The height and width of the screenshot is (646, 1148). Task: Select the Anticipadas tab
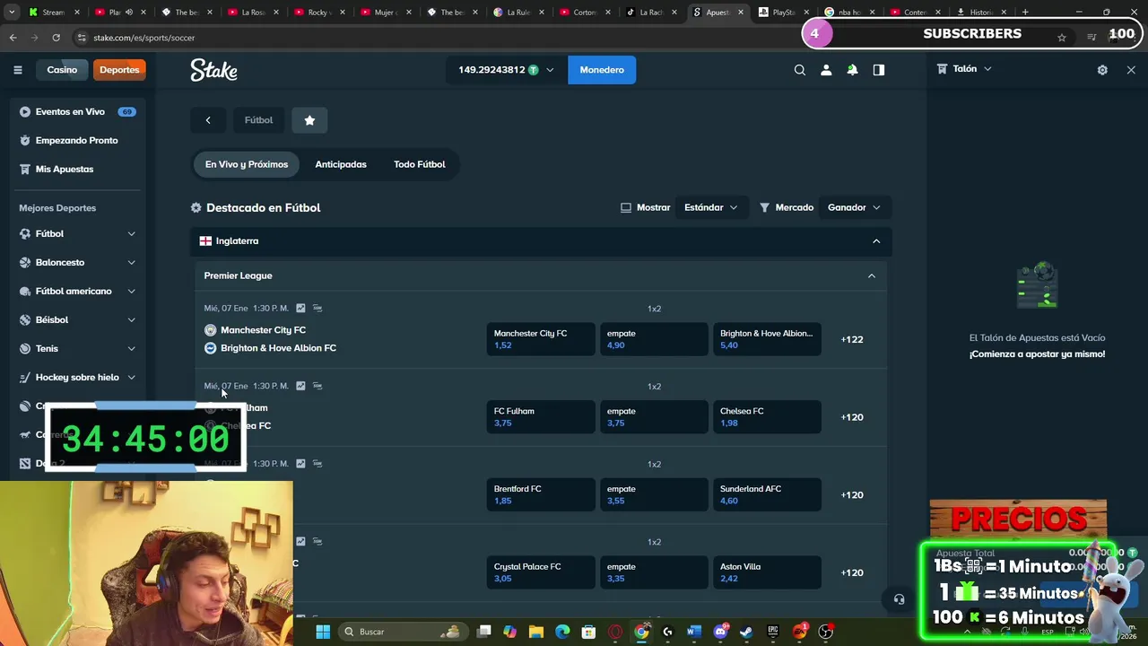pyautogui.click(x=341, y=164)
